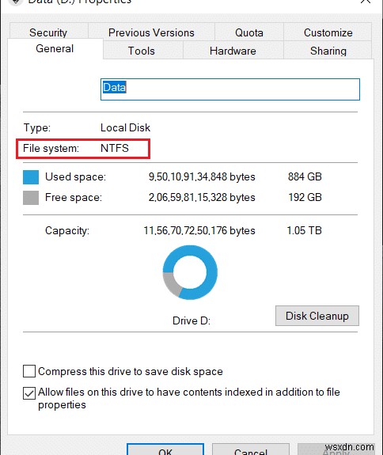Click the Cancel button
Image resolution: width=383 pixels, height=455 pixels.
(x=251, y=449)
